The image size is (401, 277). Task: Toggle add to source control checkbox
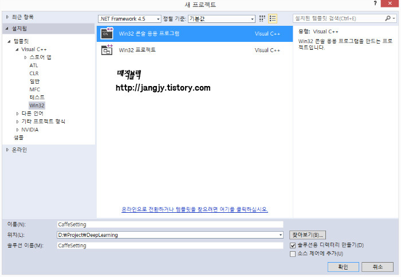(x=293, y=253)
